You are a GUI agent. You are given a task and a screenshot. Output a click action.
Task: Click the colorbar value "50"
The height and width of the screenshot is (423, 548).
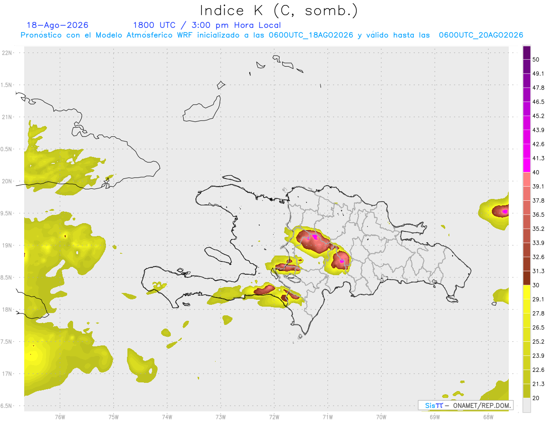[x=536, y=59]
